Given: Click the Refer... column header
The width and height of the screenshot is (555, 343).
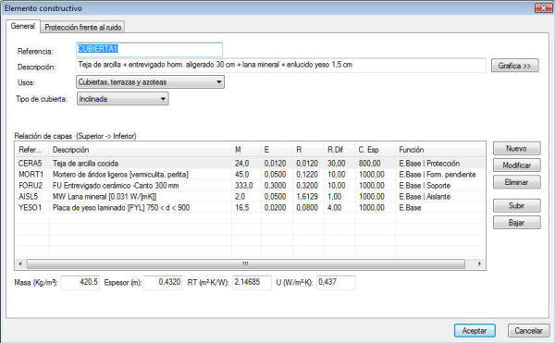Looking at the screenshot, I should tap(32, 150).
